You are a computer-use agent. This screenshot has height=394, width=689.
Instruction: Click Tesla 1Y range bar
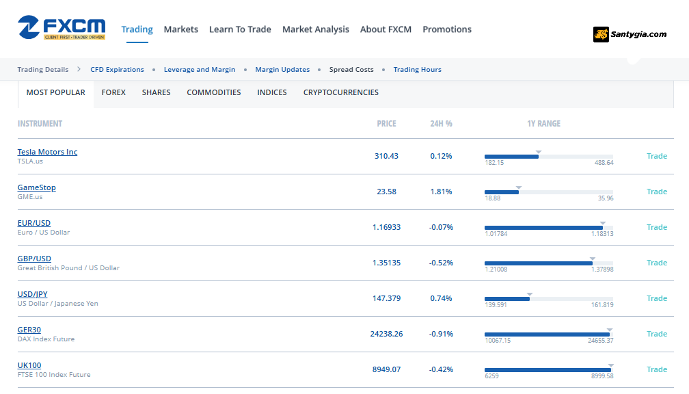tap(549, 157)
